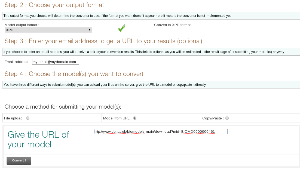Click the Copy/Paste label text
303x174 pixels.
coord(213,118)
